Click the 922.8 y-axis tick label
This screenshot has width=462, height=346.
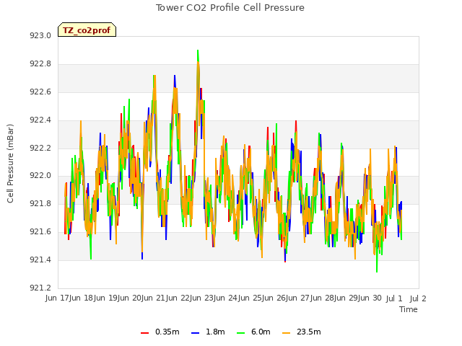pyautogui.click(x=40, y=64)
